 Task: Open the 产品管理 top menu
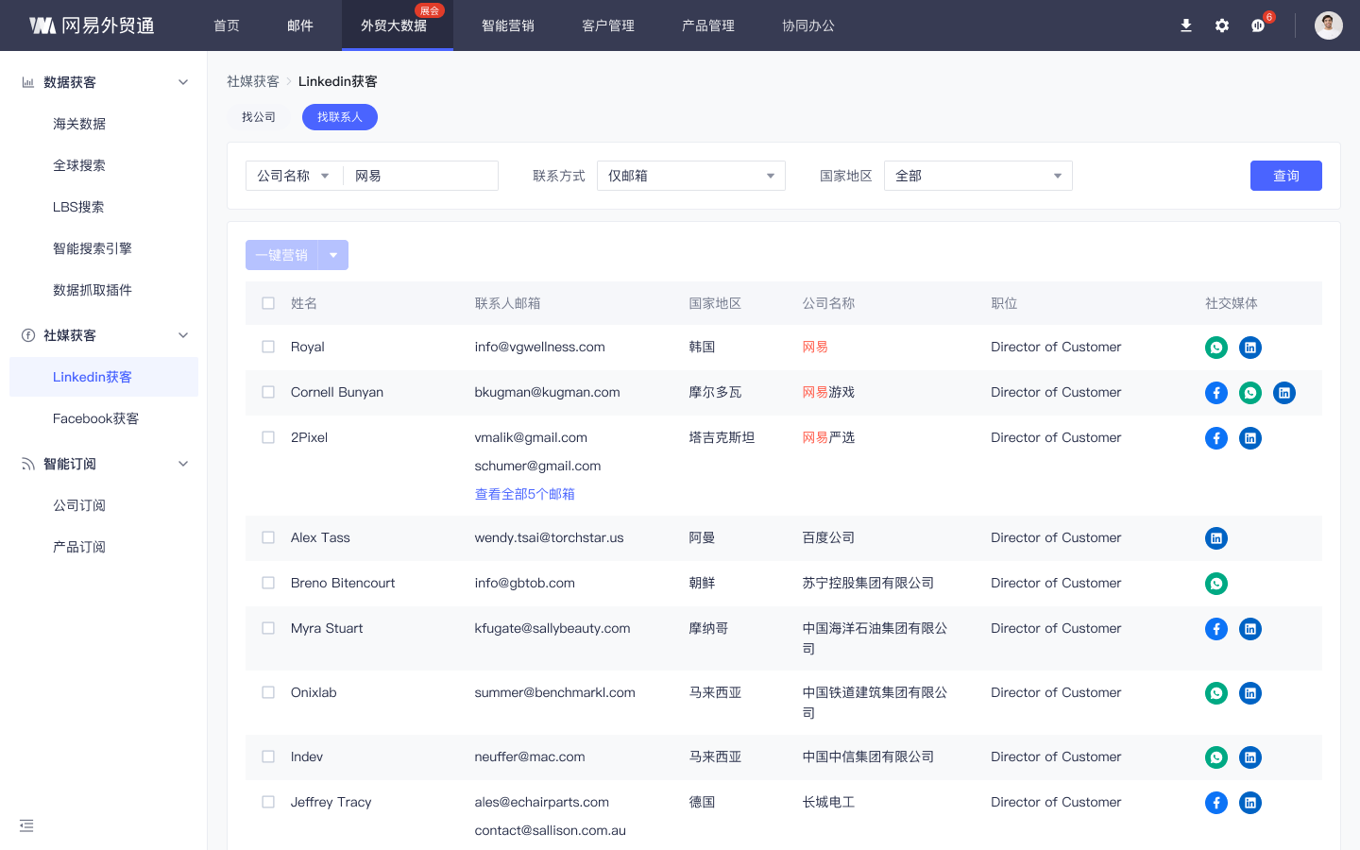(708, 25)
